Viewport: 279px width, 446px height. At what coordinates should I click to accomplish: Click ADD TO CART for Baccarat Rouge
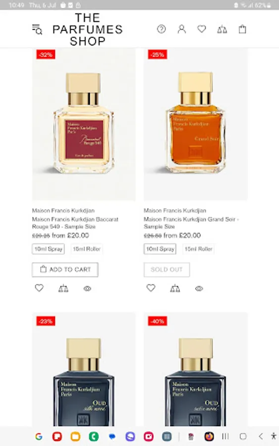coord(65,270)
